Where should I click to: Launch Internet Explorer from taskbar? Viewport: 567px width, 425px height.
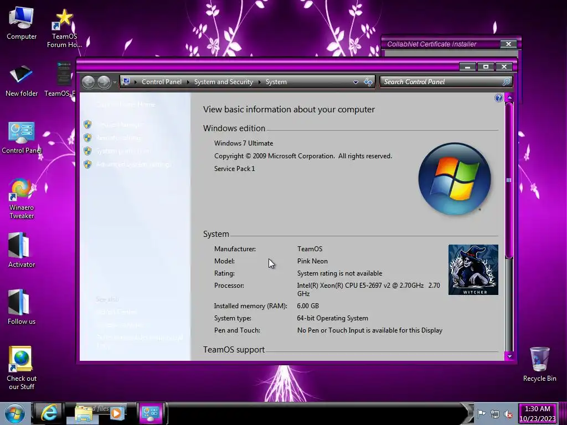(x=49, y=413)
